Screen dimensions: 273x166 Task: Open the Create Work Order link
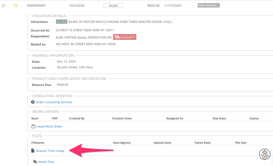(49, 126)
